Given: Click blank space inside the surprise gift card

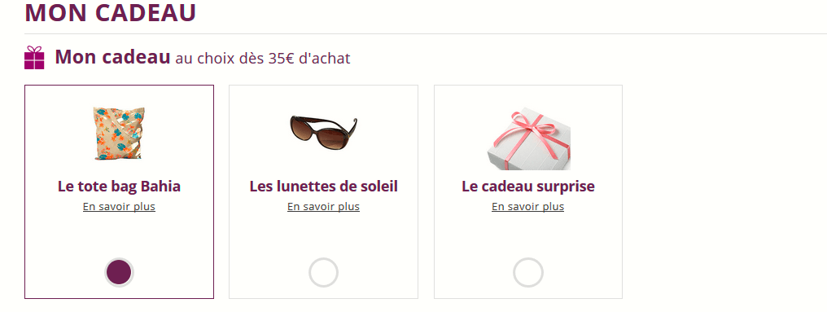Looking at the screenshot, I should click(528, 235).
